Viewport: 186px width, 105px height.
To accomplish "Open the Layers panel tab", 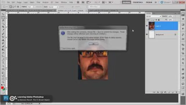I will tap(149, 13).
